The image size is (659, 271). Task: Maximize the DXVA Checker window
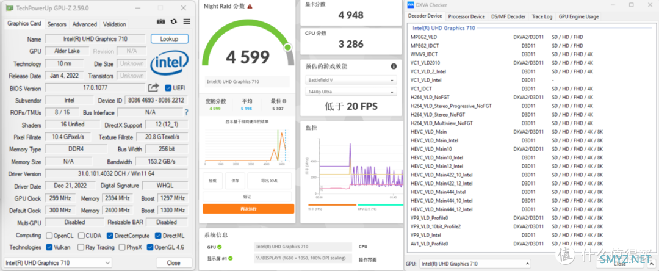pyautogui.click(x=632, y=5)
